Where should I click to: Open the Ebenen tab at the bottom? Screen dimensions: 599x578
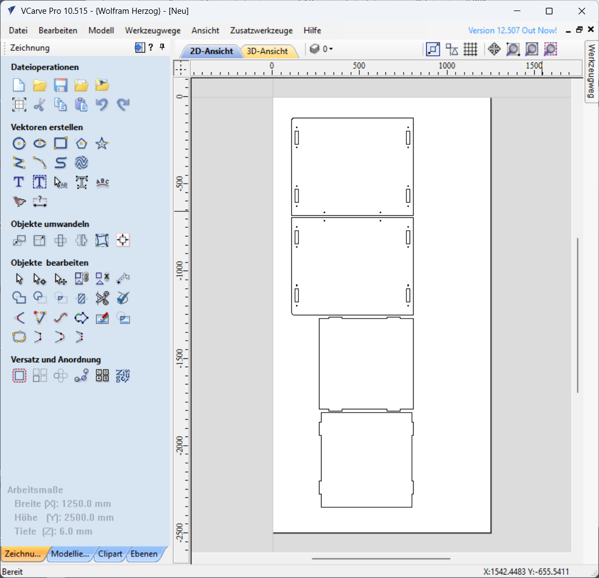[x=144, y=554]
